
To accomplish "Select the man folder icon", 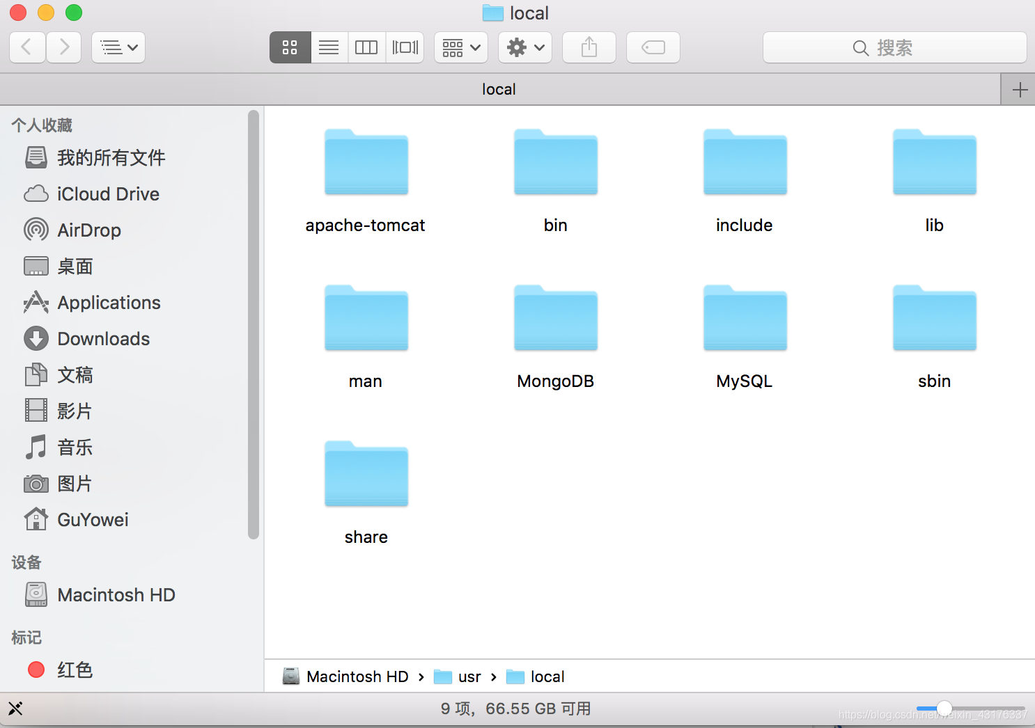I will coord(366,318).
